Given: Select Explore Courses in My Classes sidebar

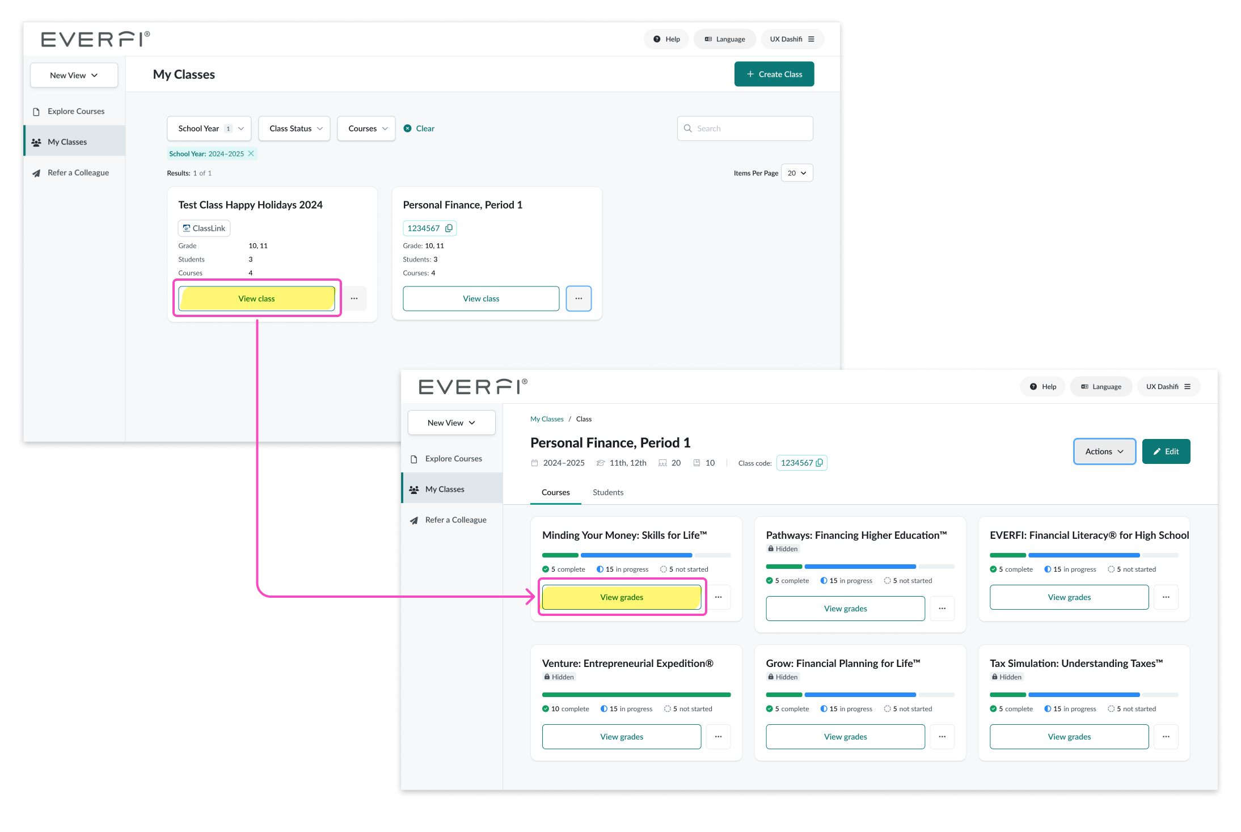Looking at the screenshot, I should click(76, 111).
